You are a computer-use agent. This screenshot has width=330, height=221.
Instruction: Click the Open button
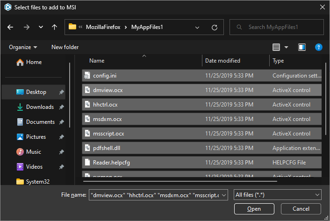tap(254, 209)
